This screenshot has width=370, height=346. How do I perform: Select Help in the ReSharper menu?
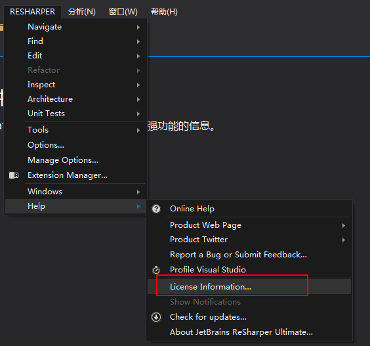coord(75,206)
